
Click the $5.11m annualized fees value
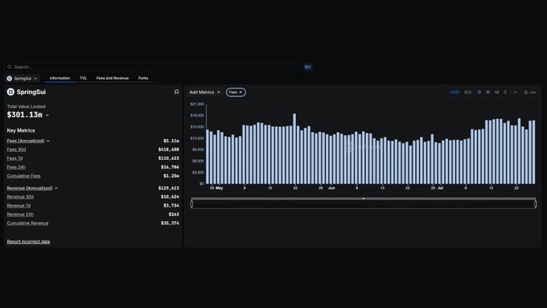point(171,141)
